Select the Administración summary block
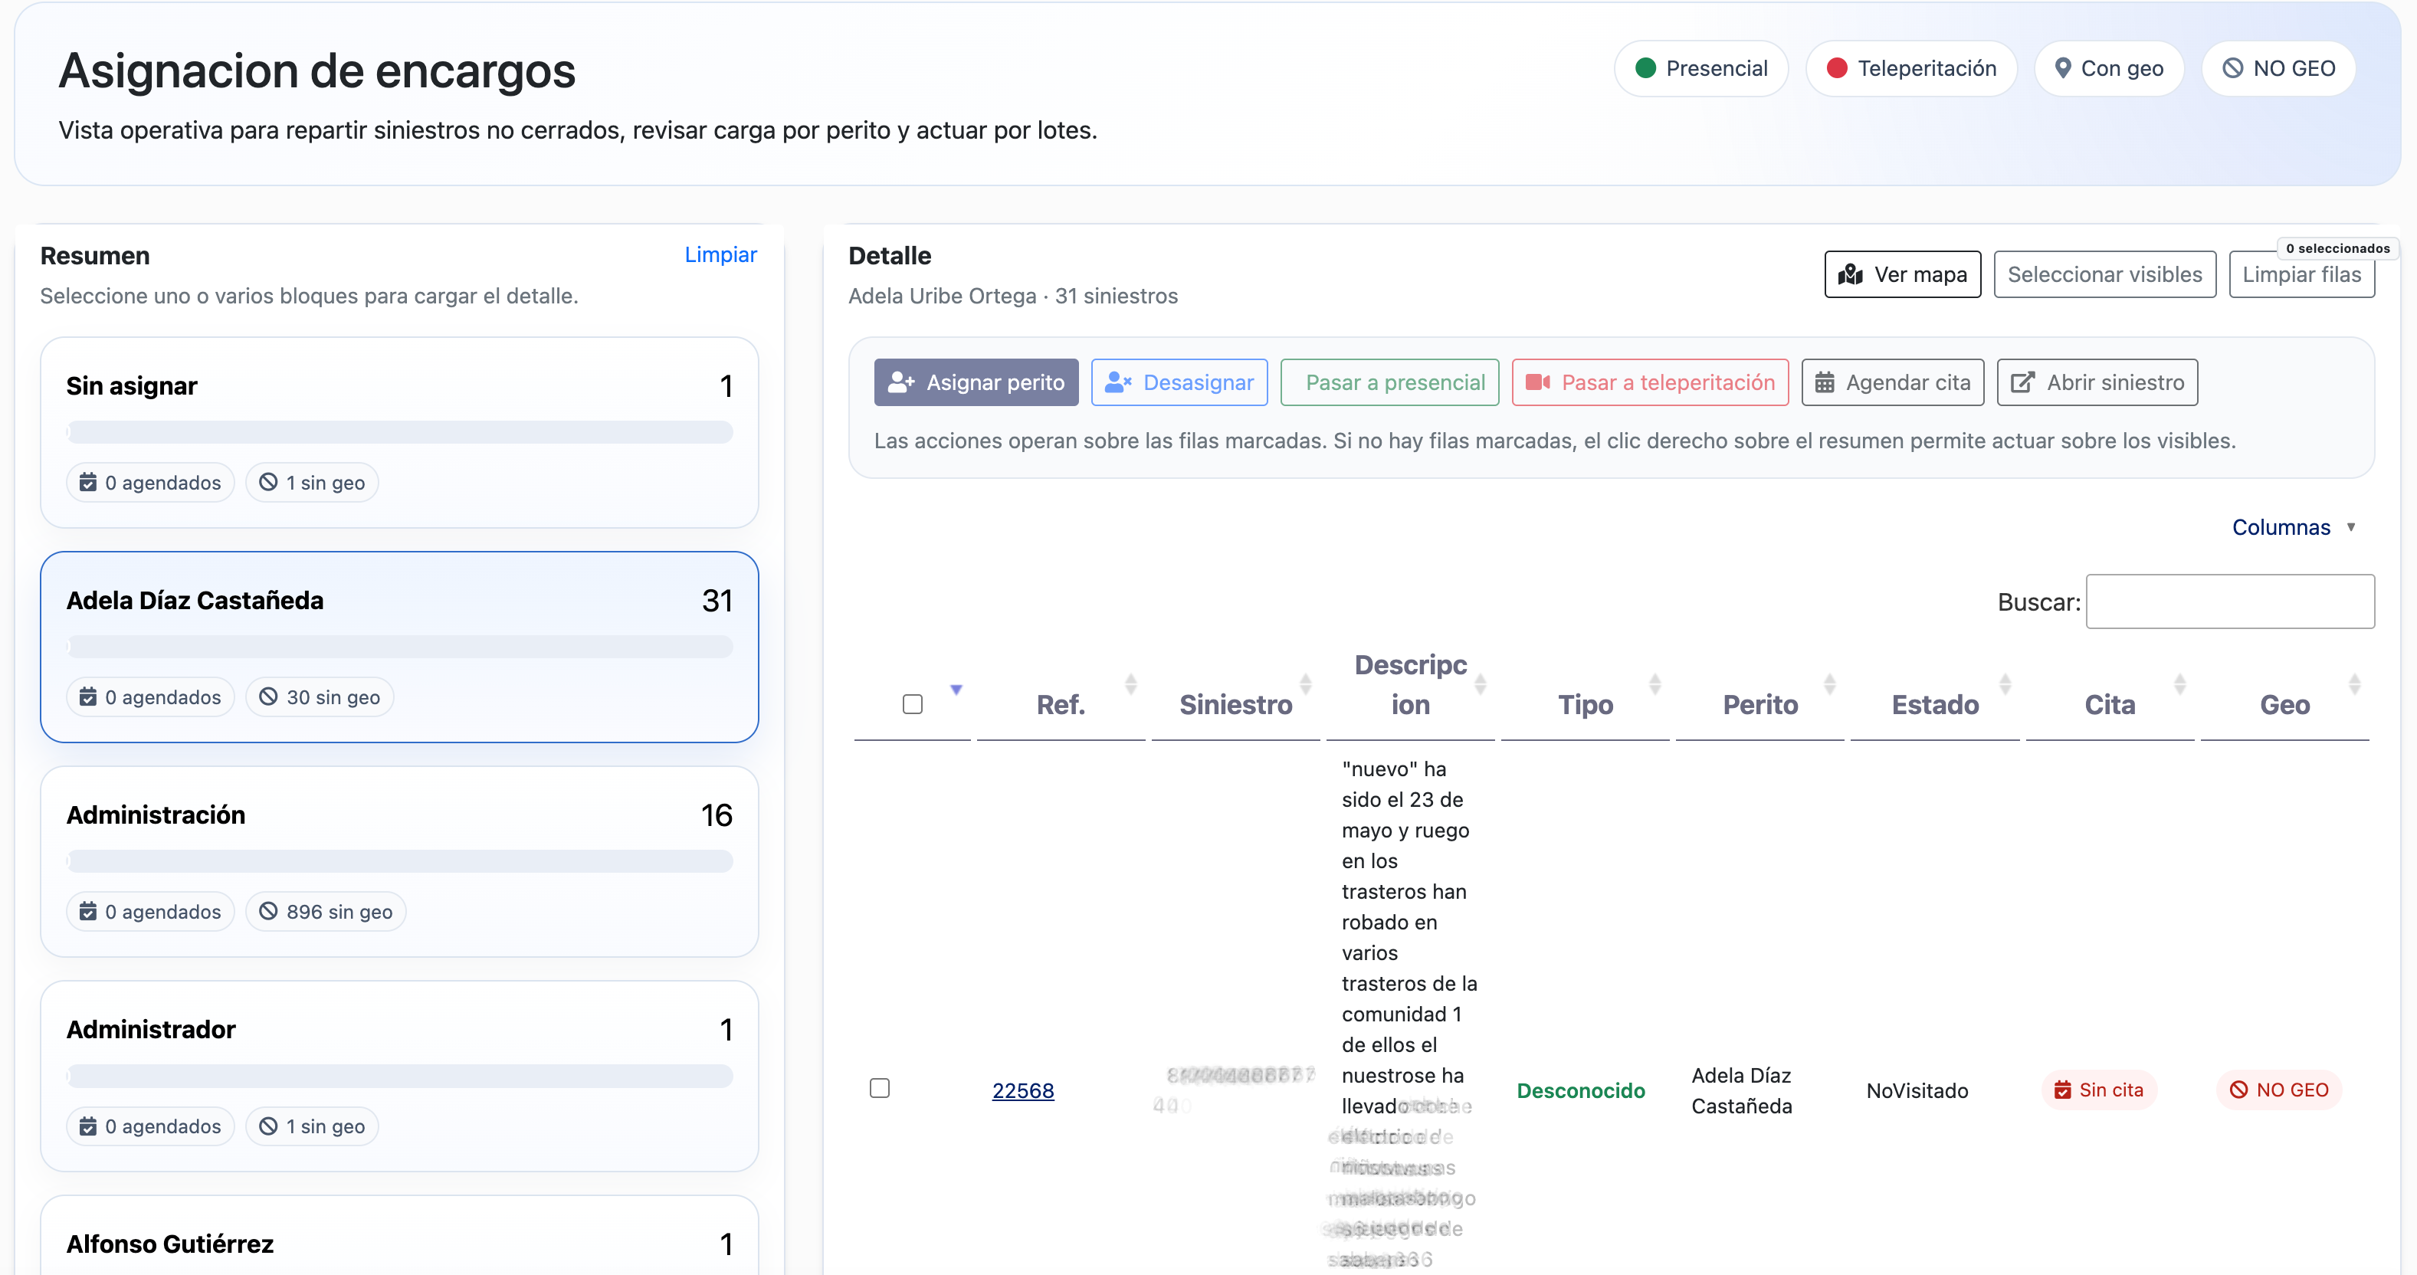 [398, 861]
